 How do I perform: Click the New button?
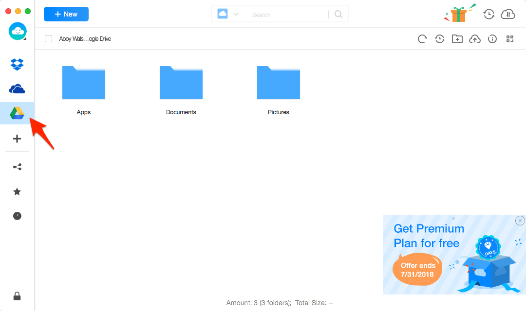pos(66,14)
